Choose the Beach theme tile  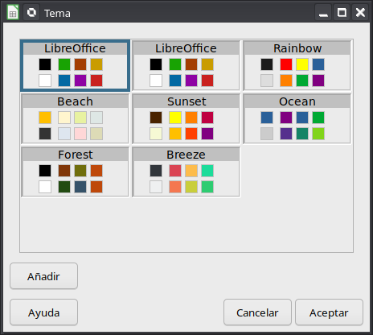75,118
